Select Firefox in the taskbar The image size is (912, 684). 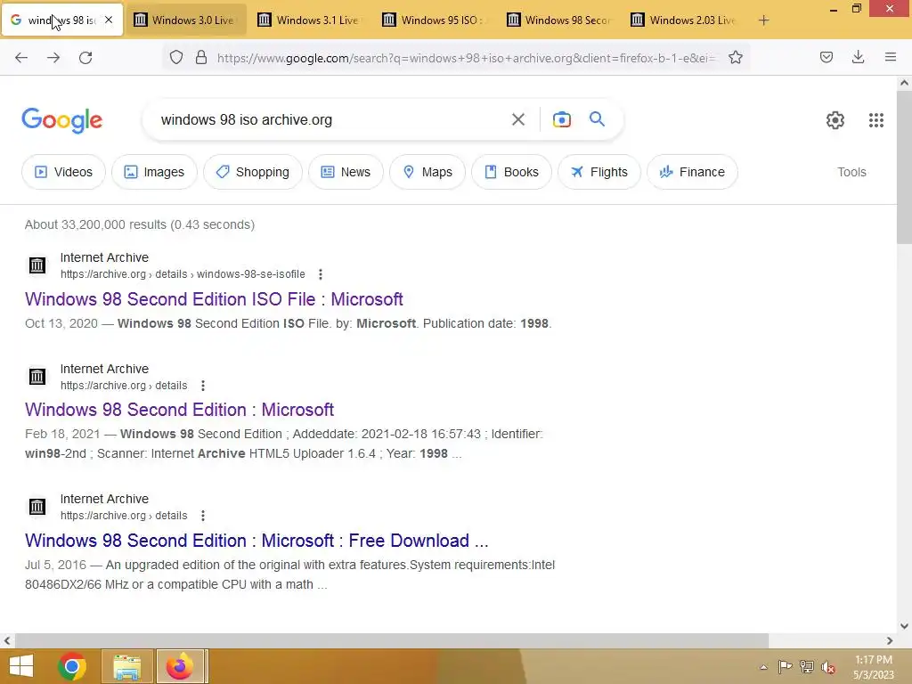coord(180,666)
